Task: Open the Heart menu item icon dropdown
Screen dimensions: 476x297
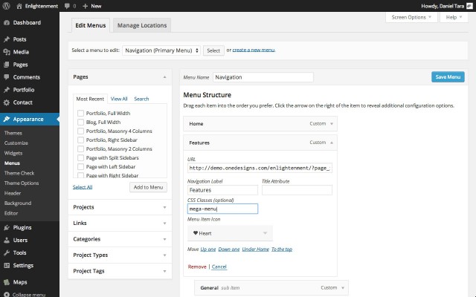Action: (230, 232)
